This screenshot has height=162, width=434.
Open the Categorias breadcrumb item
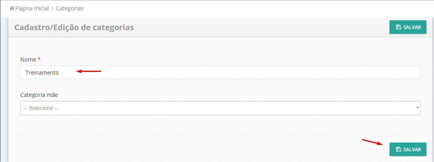coord(69,8)
